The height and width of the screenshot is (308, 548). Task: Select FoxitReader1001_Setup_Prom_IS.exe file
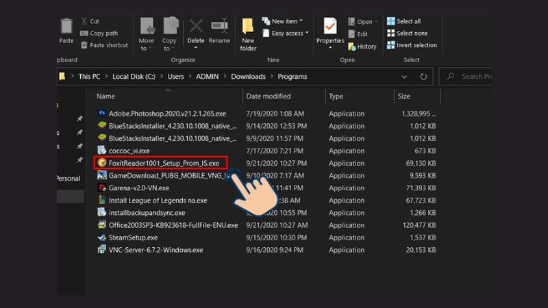click(164, 163)
